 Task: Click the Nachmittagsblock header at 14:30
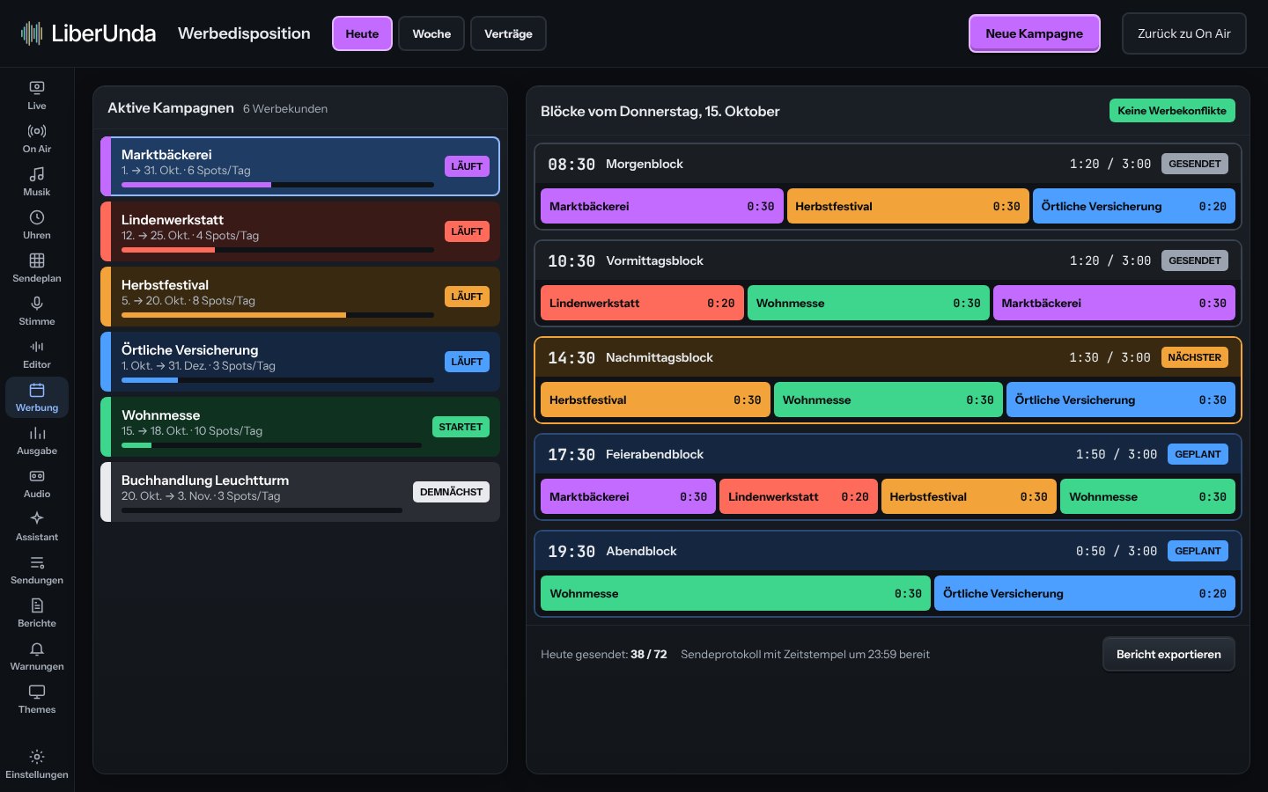point(888,357)
